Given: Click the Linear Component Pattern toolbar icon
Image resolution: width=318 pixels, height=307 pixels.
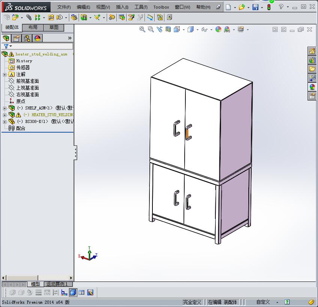Looking at the screenshot, I should (37, 18).
